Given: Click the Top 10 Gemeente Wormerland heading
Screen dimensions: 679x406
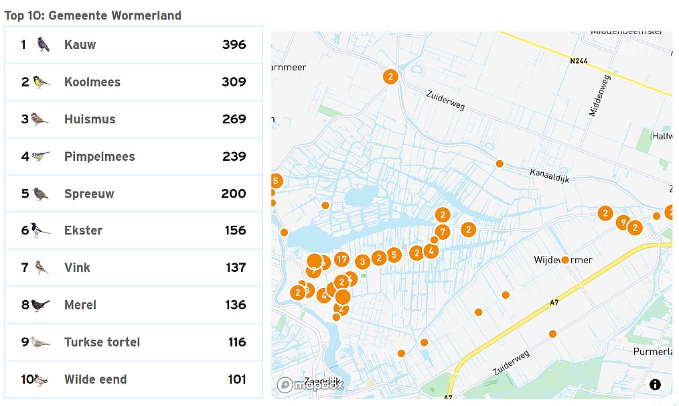Looking at the screenshot, I should [92, 15].
